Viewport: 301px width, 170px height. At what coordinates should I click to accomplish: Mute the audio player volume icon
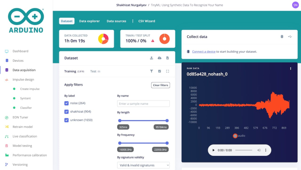259,150
